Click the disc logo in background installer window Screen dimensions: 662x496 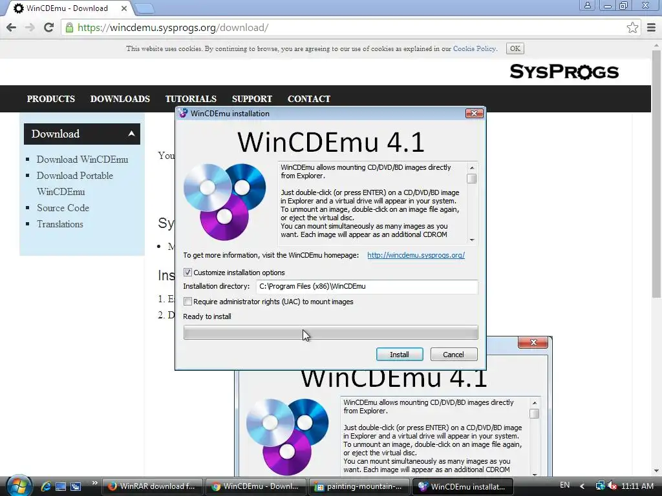tap(287, 437)
